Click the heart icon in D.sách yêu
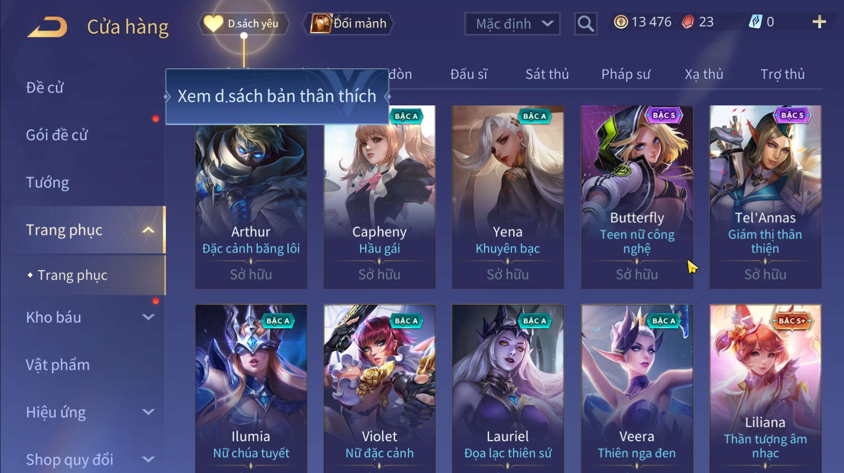The image size is (844, 473). (213, 23)
